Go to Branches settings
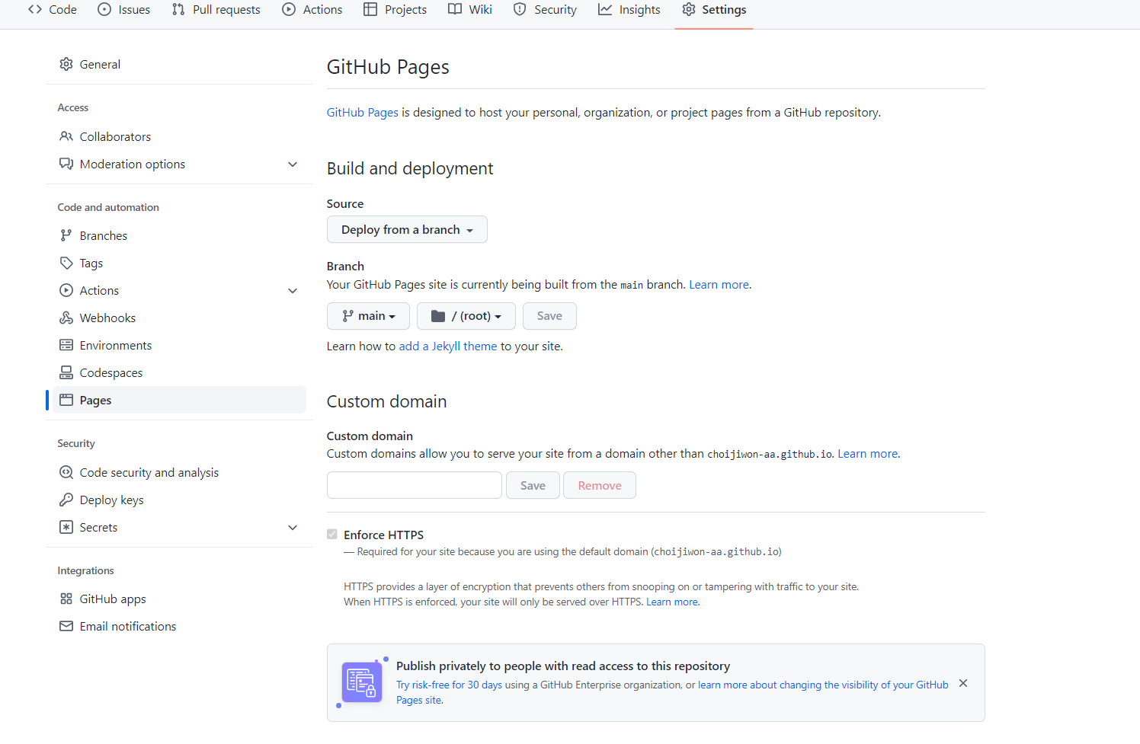The height and width of the screenshot is (744, 1140). (180, 235)
